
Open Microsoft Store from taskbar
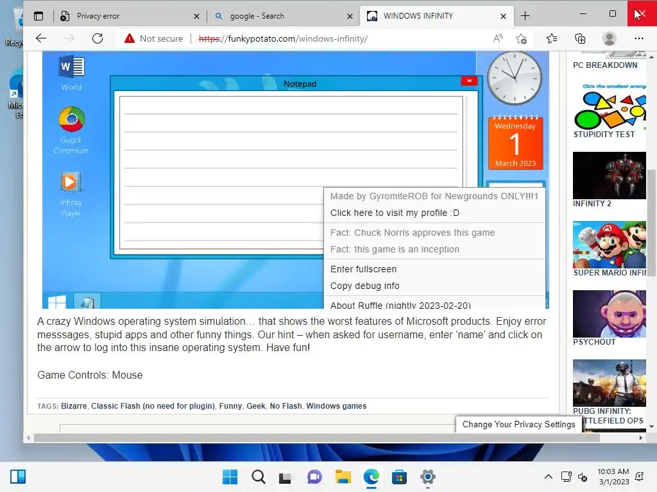[399, 477]
